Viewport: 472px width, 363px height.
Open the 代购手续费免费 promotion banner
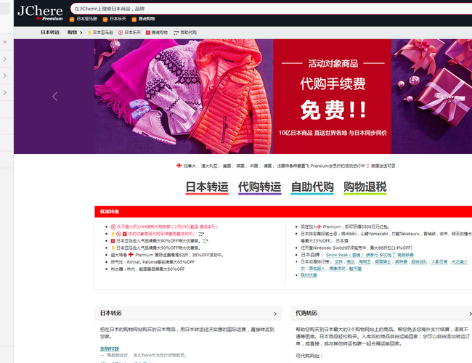click(333, 96)
